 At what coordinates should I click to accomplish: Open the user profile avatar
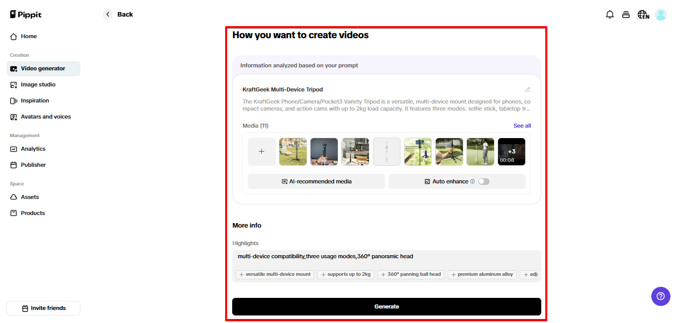[x=661, y=15]
